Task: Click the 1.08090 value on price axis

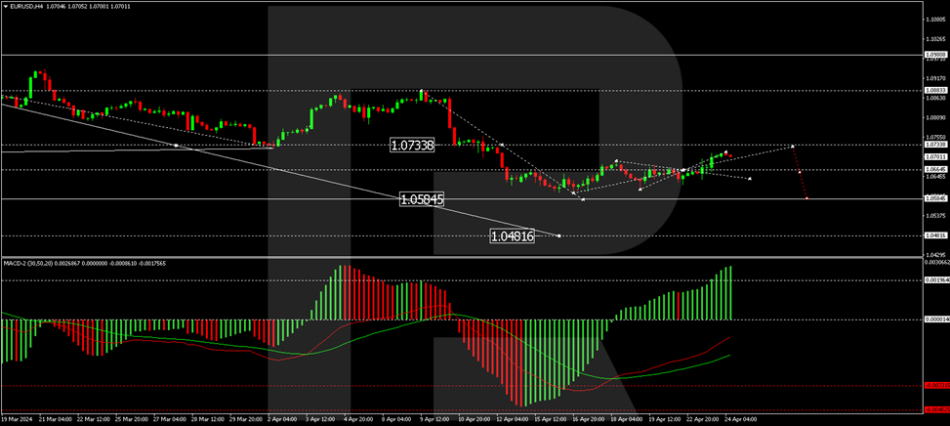Action: click(936, 117)
